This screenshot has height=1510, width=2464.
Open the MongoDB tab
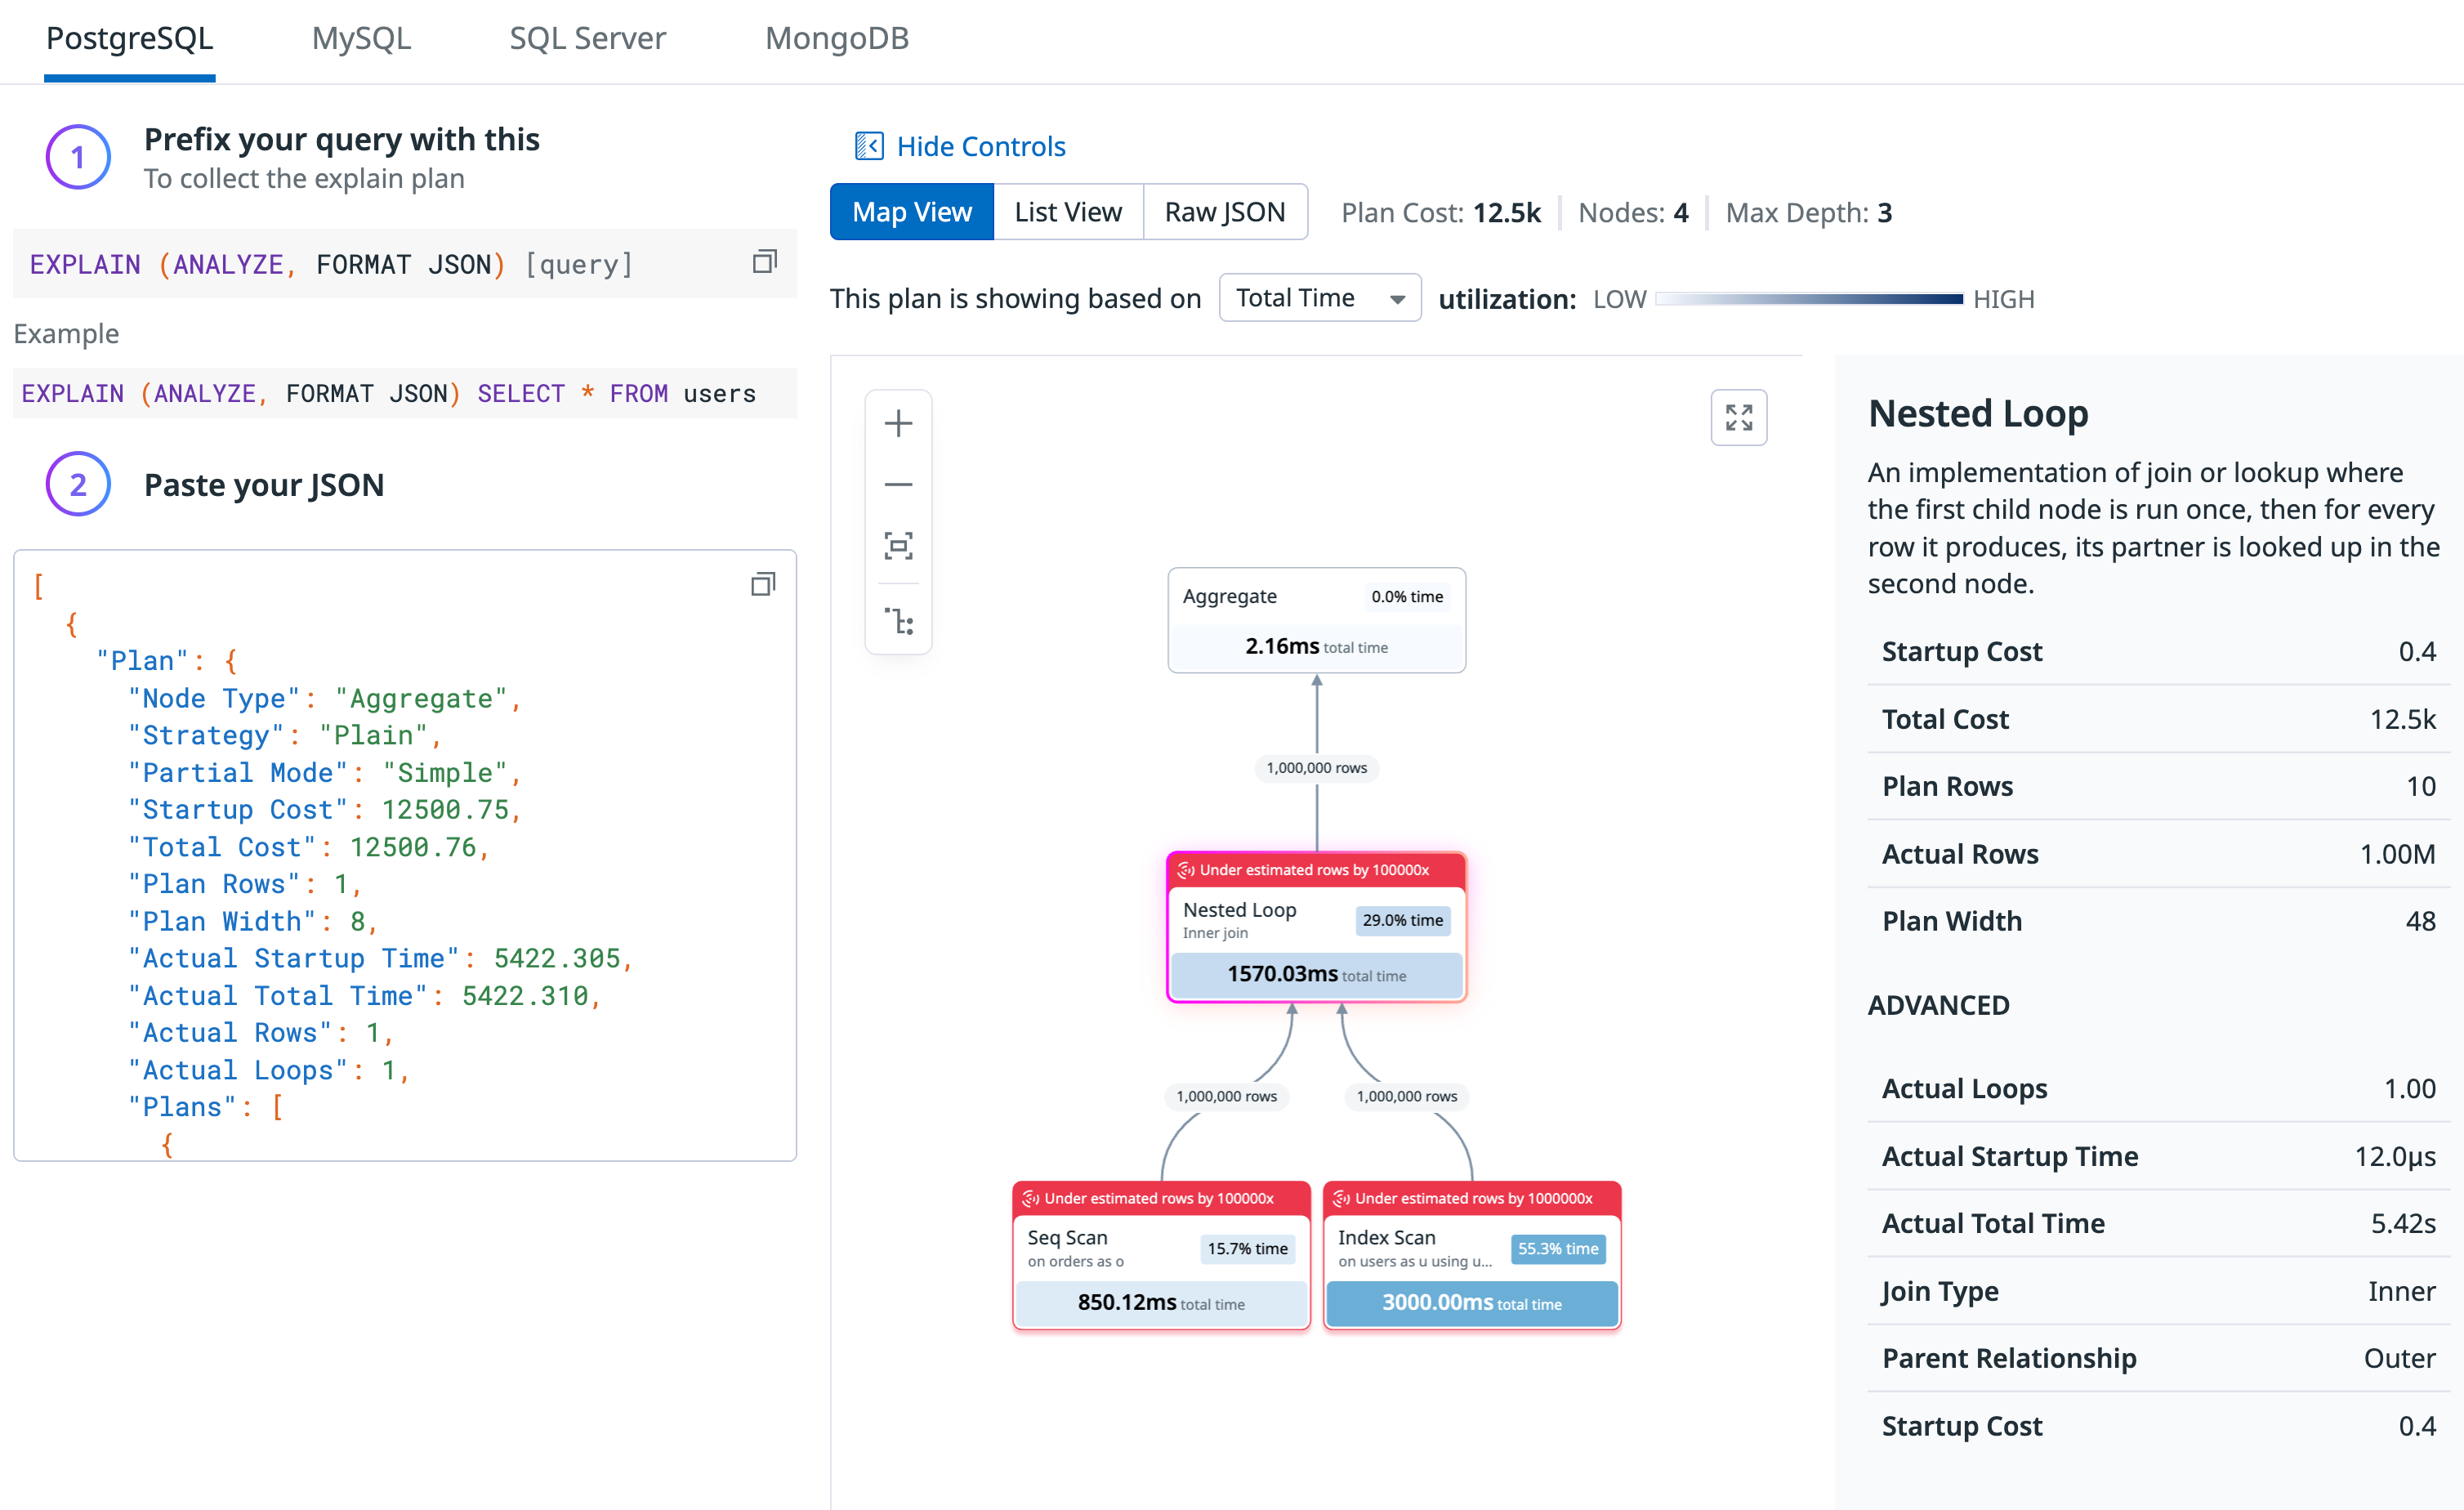click(836, 38)
